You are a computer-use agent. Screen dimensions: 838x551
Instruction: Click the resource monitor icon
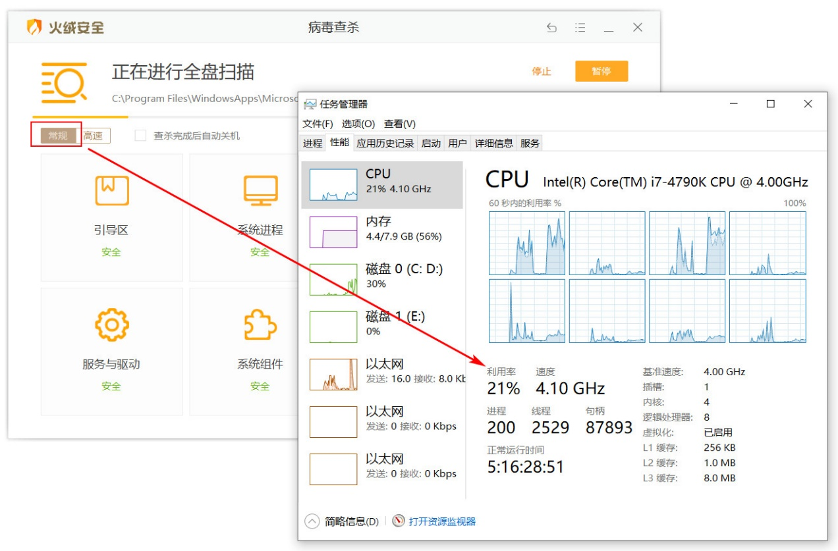coord(399,521)
